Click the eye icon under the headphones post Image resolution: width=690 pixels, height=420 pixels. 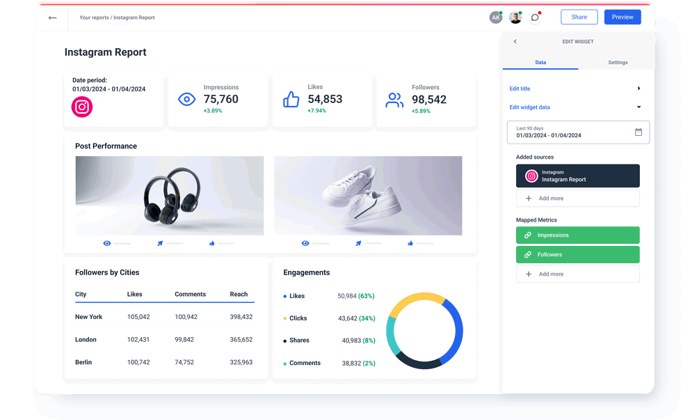tap(107, 242)
